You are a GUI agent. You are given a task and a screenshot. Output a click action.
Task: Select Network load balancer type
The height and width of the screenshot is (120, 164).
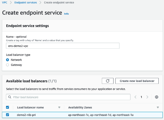(8, 60)
